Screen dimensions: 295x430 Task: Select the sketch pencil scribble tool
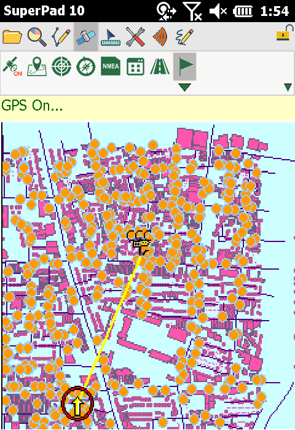[184, 37]
